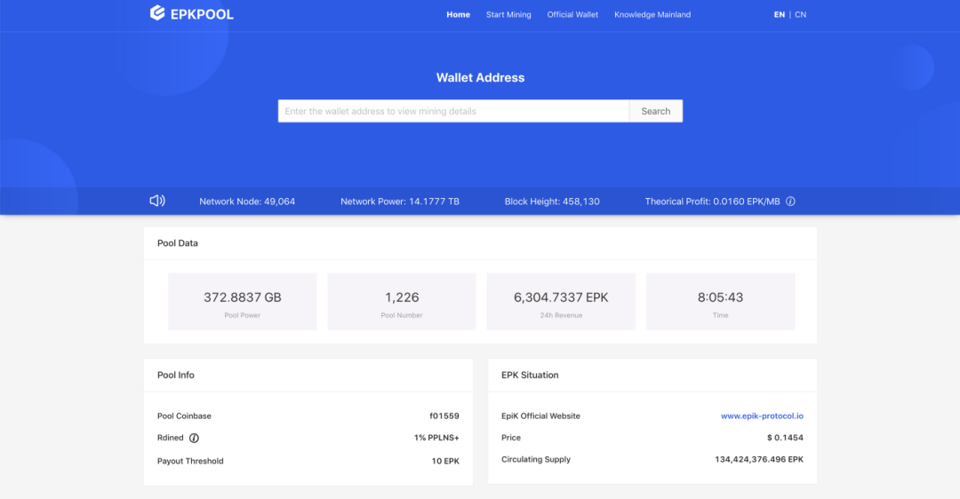Click the 134,424,376.496 EPK supply value

(x=759, y=459)
